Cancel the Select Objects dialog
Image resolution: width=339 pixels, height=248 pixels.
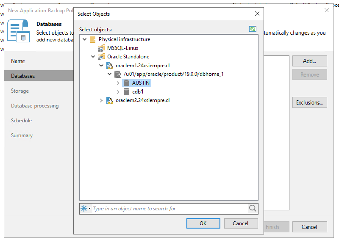[241, 223]
